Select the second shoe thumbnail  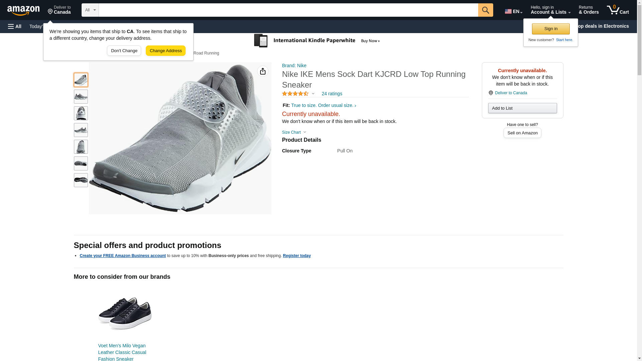pos(81,97)
